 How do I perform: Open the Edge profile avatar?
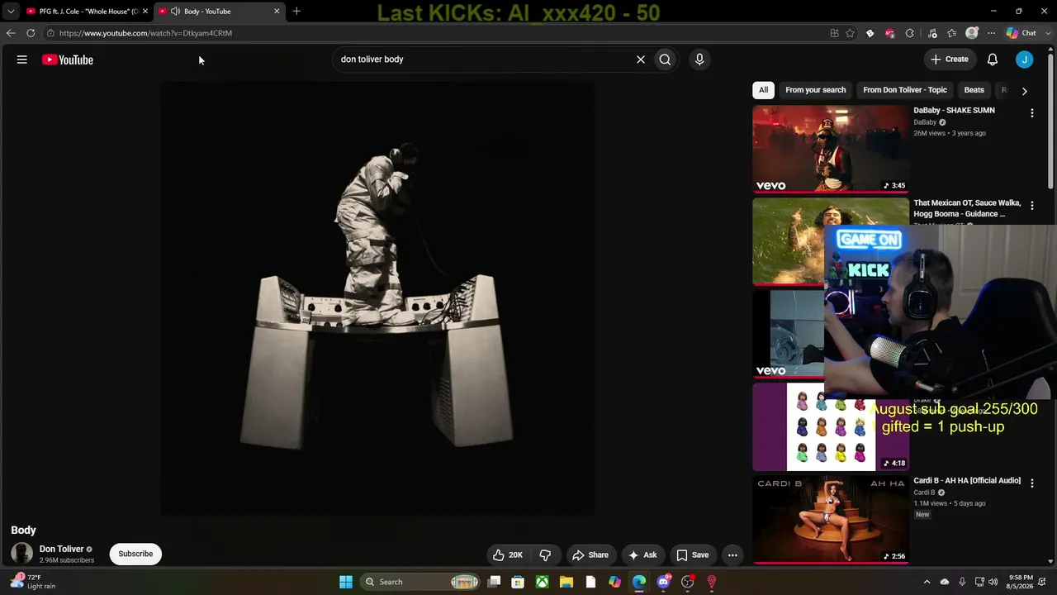[x=972, y=33]
